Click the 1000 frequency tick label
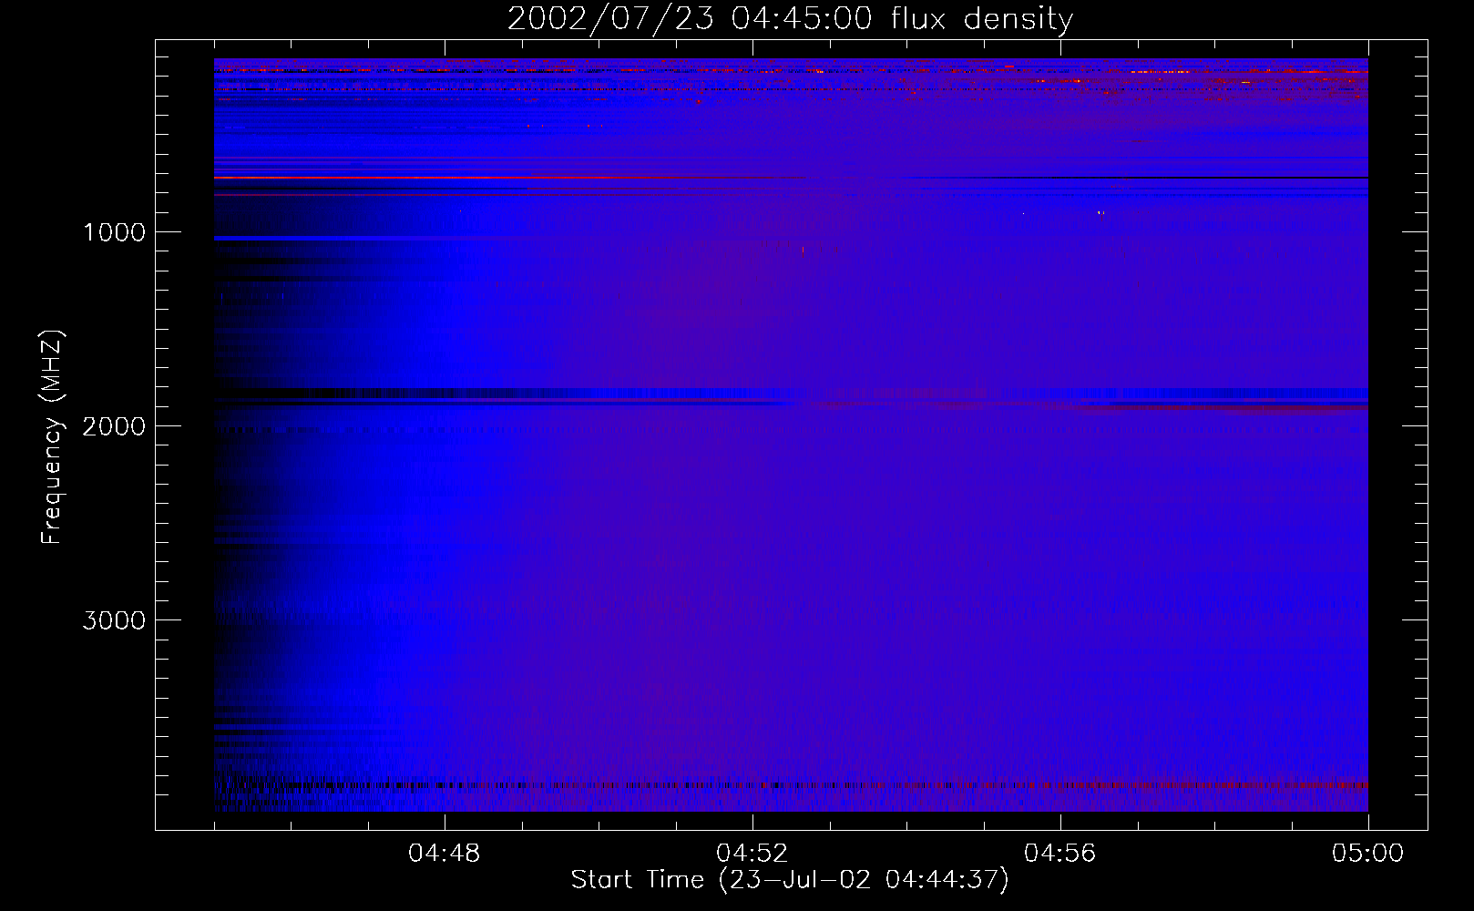 coord(114,232)
